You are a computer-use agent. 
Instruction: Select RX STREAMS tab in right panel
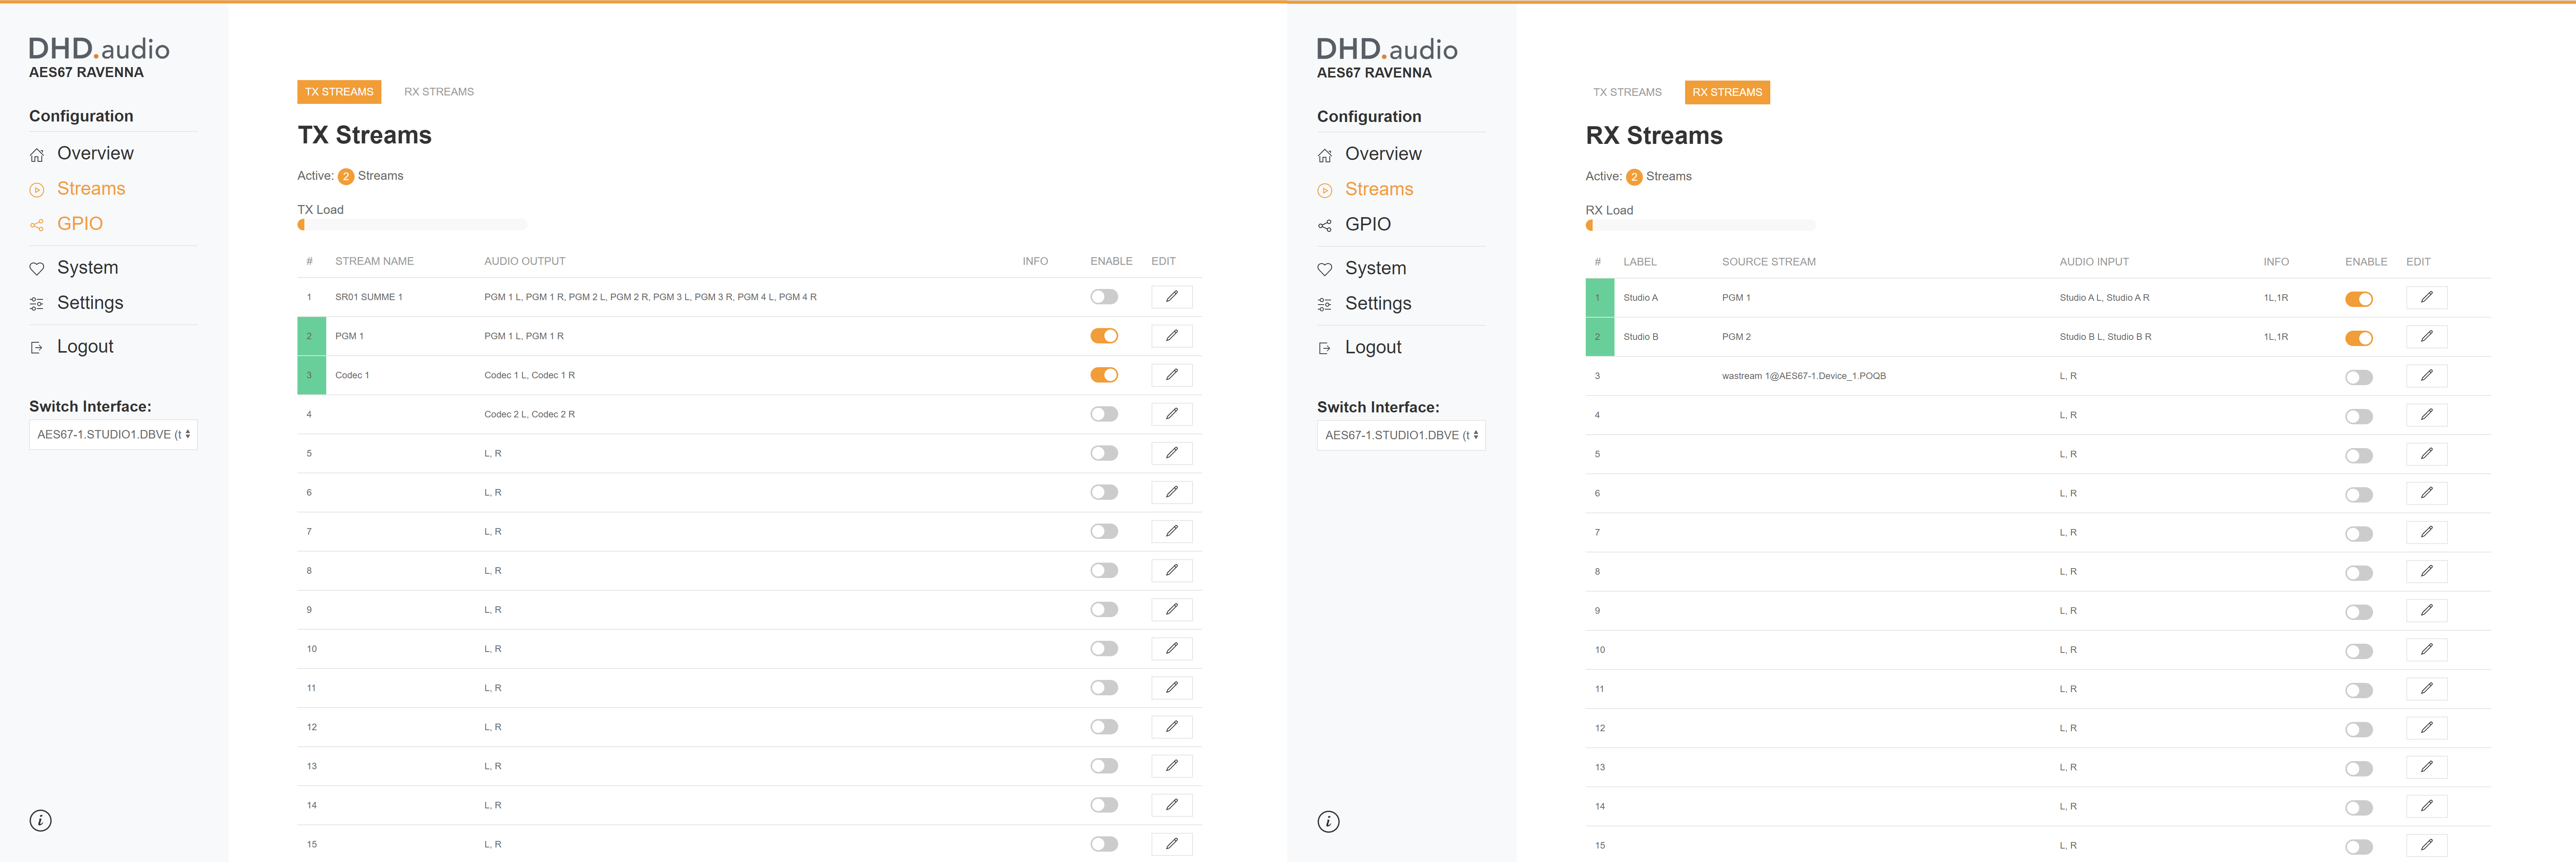tap(1727, 93)
